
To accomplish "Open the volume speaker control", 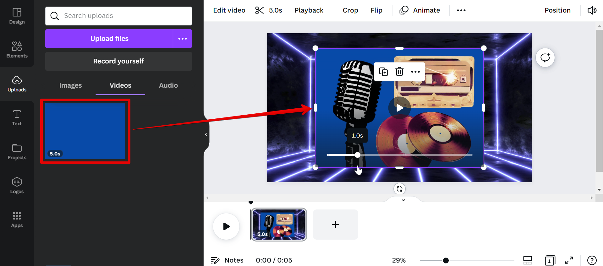I will [x=592, y=10].
